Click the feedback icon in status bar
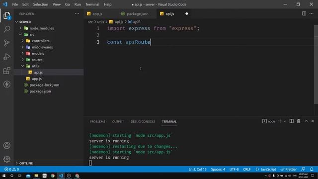 pyautogui.click(x=303, y=169)
